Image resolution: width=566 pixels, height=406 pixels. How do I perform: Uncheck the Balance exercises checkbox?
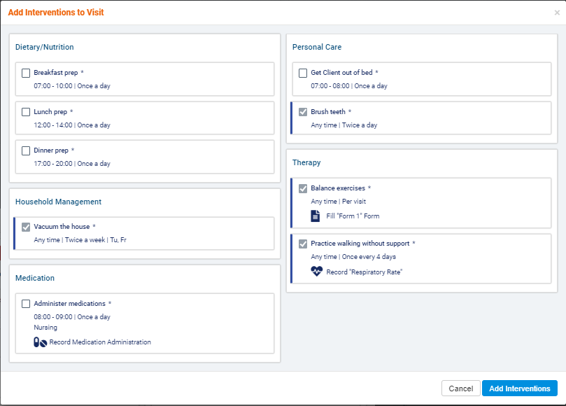pos(303,188)
